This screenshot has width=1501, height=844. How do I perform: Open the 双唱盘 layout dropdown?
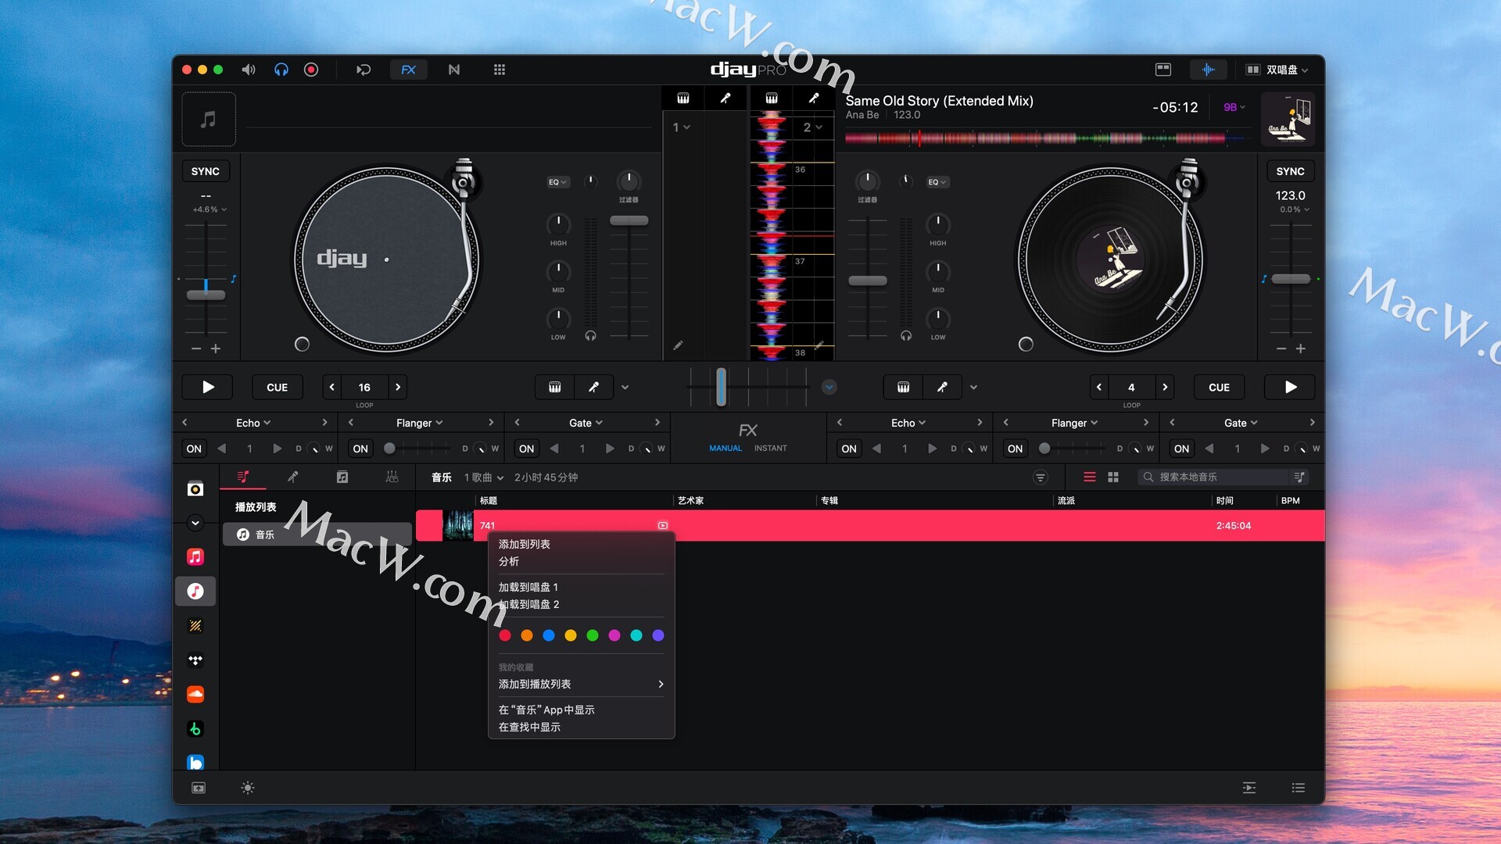click(x=1277, y=70)
